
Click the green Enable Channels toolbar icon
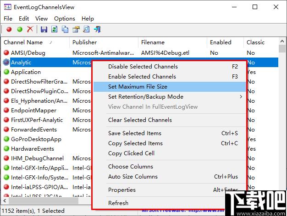coord(20,29)
